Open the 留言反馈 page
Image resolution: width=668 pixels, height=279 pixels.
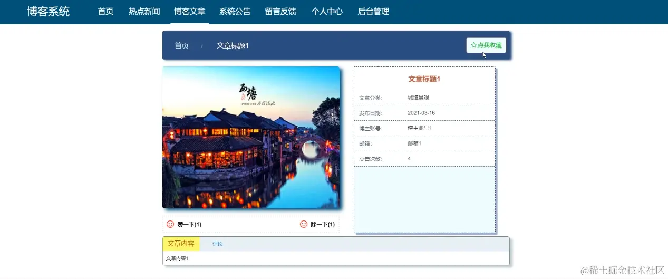click(281, 12)
